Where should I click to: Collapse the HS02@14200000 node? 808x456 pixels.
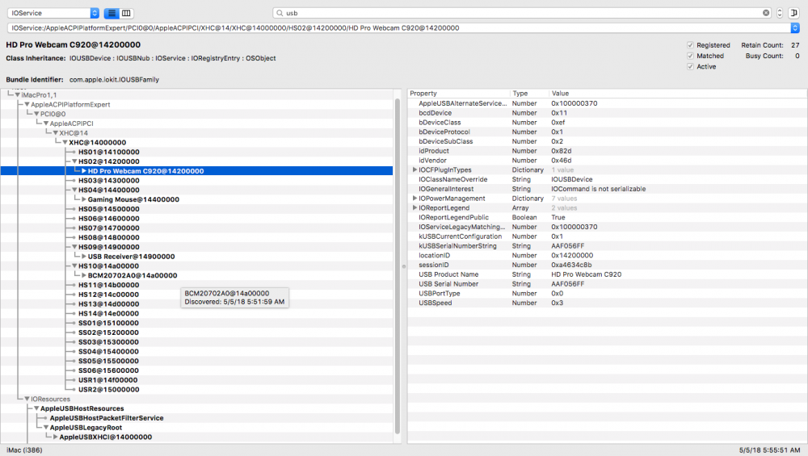[x=74, y=161]
